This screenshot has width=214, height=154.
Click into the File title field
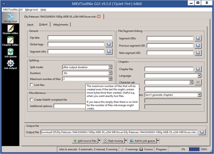pos(80,38)
